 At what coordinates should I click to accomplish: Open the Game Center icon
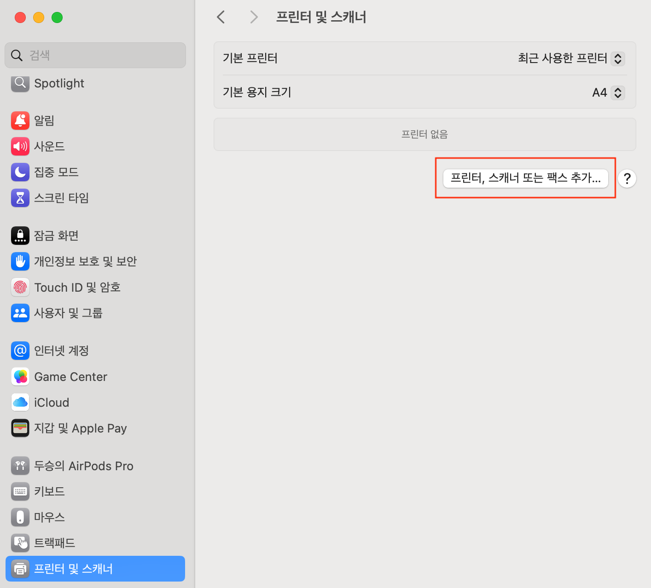point(20,376)
